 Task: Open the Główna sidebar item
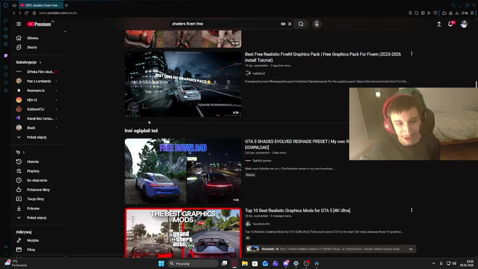[33, 38]
